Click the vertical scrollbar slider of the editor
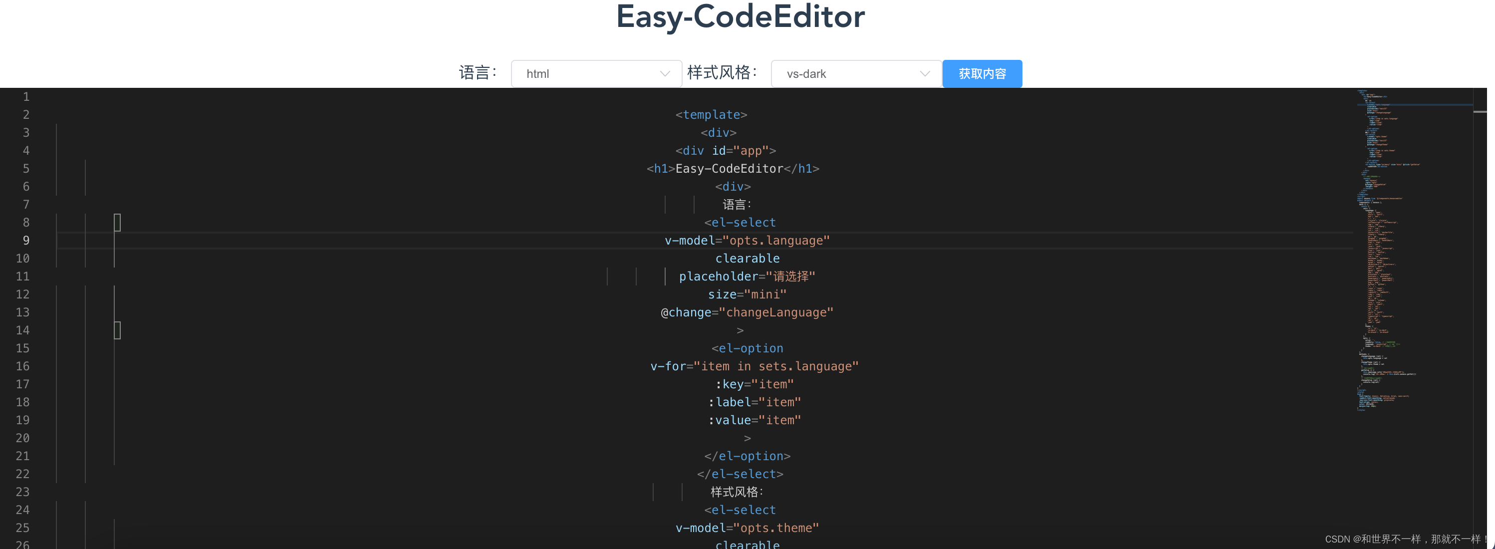Screen dimensions: 1495x549 click(x=1480, y=111)
